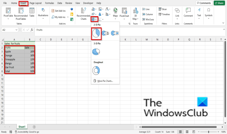This screenshot has height=134, width=227.
Task: Click the Insert Pie or Doughnut Chart button
Action: [x=94, y=19]
